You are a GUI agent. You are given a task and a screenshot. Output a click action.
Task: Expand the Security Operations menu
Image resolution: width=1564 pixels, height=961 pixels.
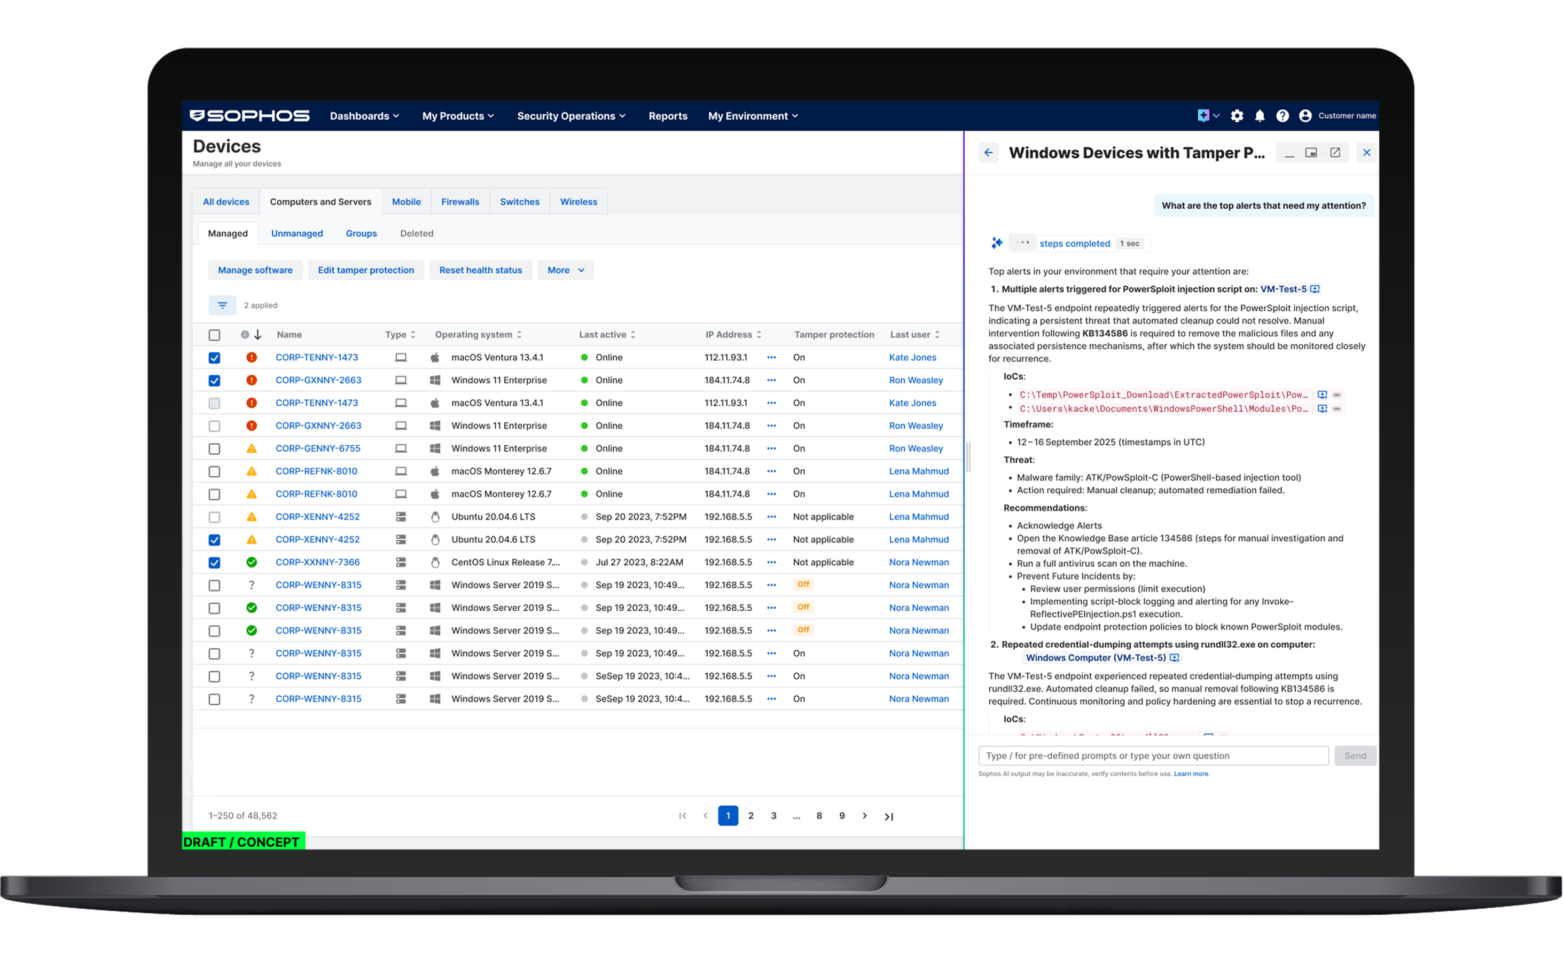click(x=571, y=116)
